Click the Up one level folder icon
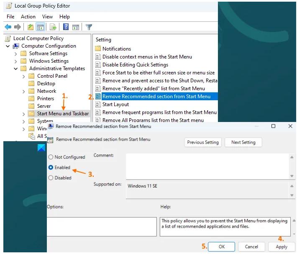The height and width of the screenshot is (254, 297). (30, 27)
